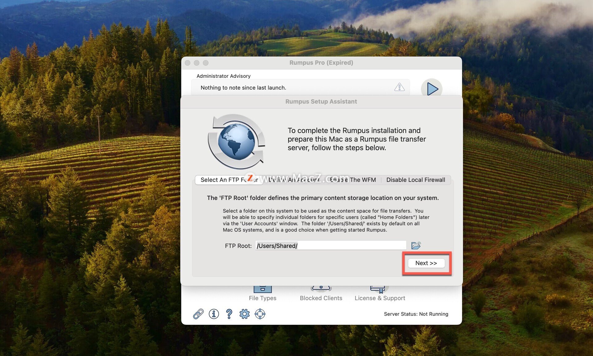
Task: Open the Enable The WFM tab
Action: 353,180
